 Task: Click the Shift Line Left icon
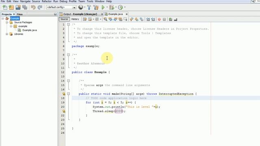coord(148,19)
